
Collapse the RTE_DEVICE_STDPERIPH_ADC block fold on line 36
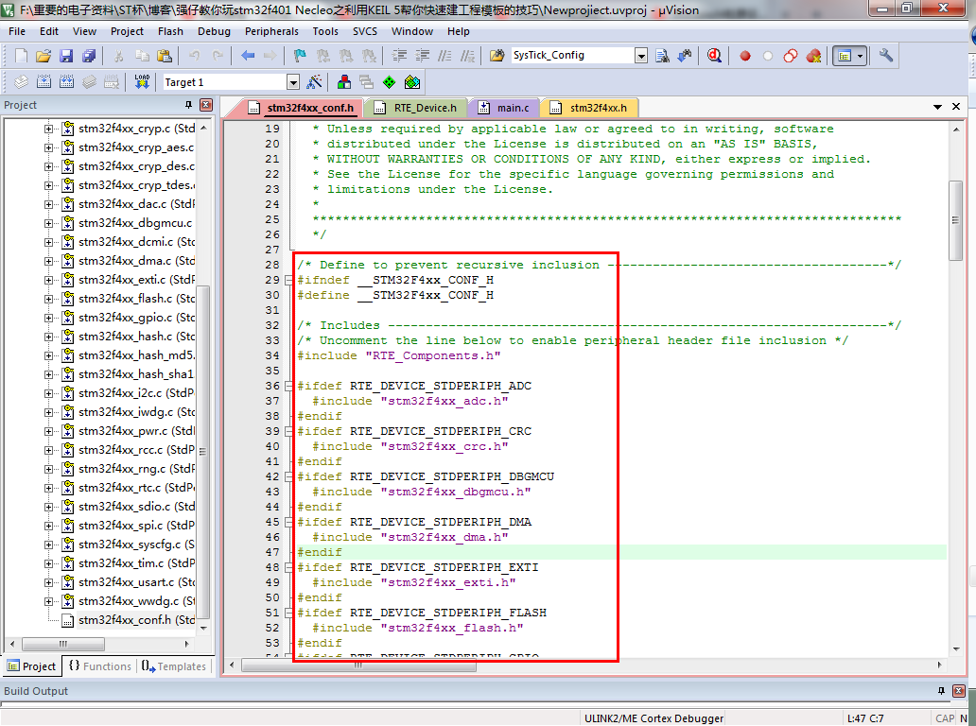tap(288, 387)
